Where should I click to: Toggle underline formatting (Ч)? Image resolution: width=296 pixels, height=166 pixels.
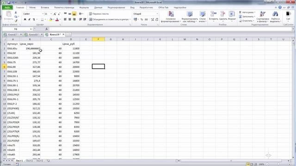tap(34, 19)
